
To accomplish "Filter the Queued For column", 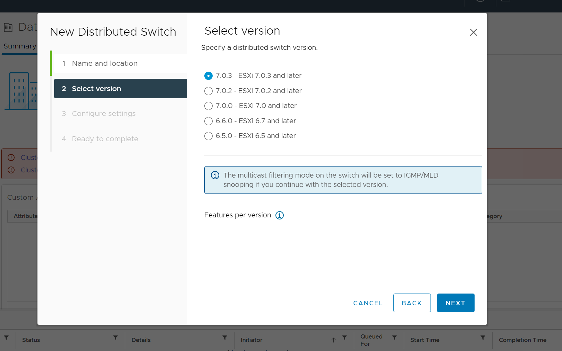I will pyautogui.click(x=394, y=337).
